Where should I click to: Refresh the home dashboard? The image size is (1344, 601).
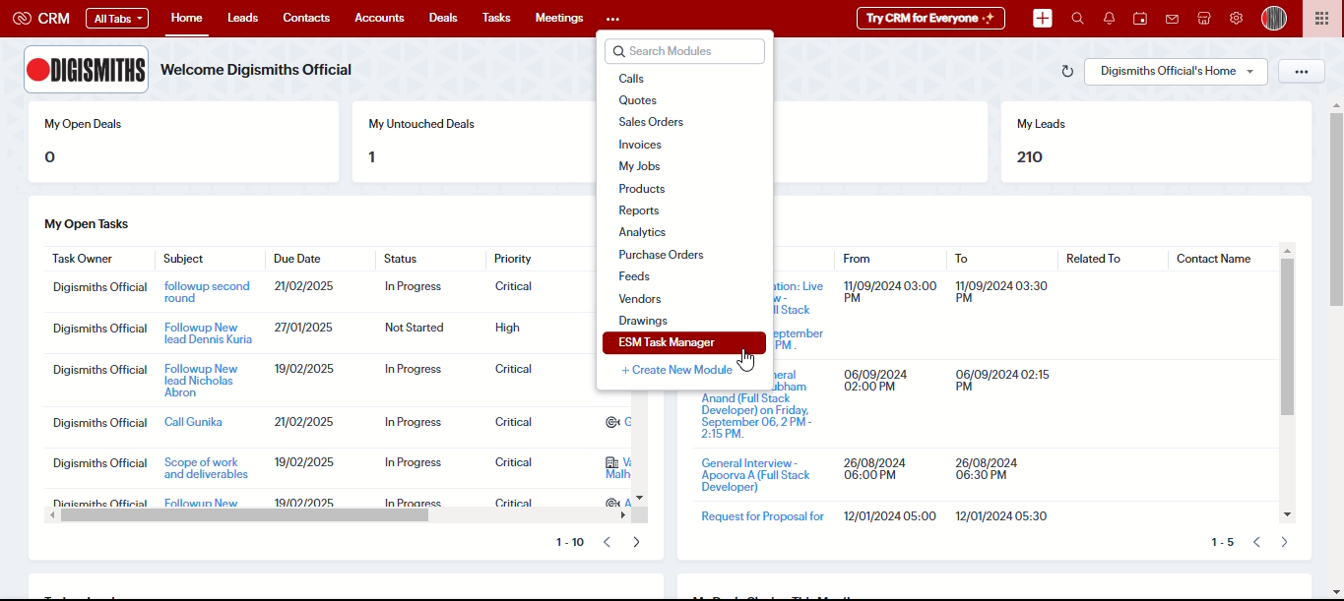point(1067,71)
